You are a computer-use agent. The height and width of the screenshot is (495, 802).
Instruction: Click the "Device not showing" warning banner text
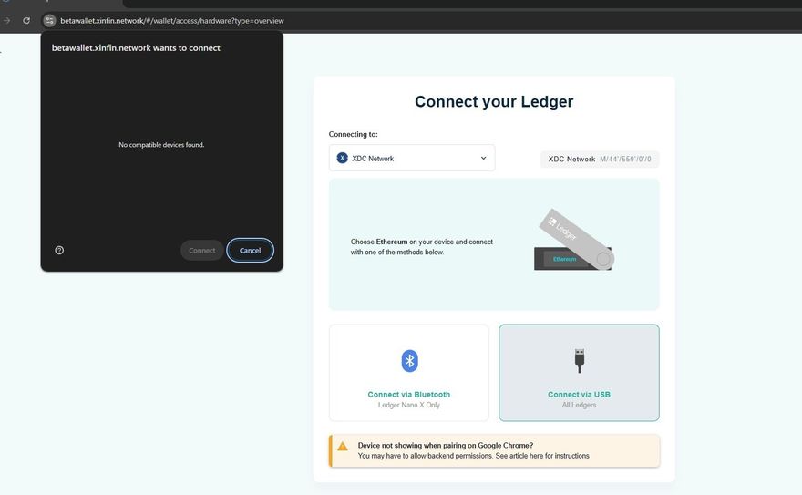point(446,445)
